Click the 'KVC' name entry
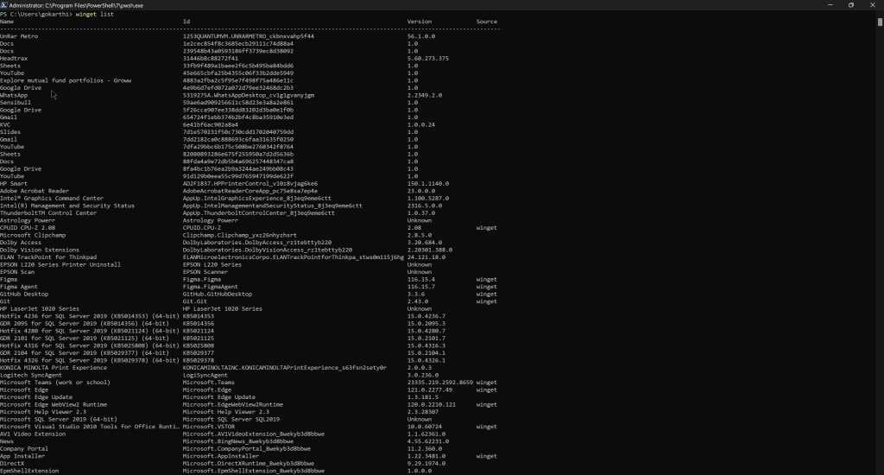Screen dimensions: 884x475 pos(5,124)
